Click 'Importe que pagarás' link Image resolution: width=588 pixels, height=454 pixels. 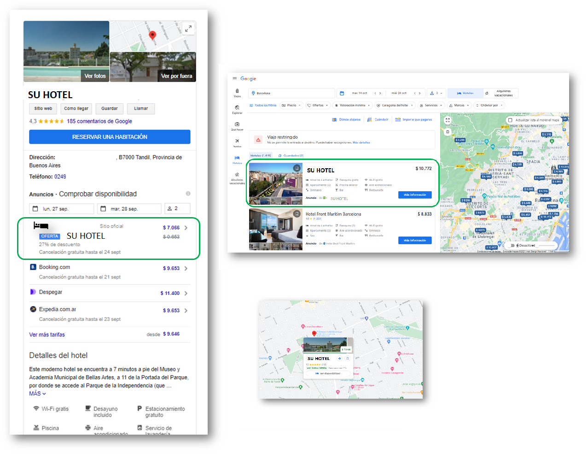coord(414,119)
